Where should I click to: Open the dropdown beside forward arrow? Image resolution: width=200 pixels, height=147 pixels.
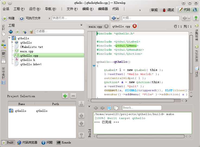click(189, 18)
